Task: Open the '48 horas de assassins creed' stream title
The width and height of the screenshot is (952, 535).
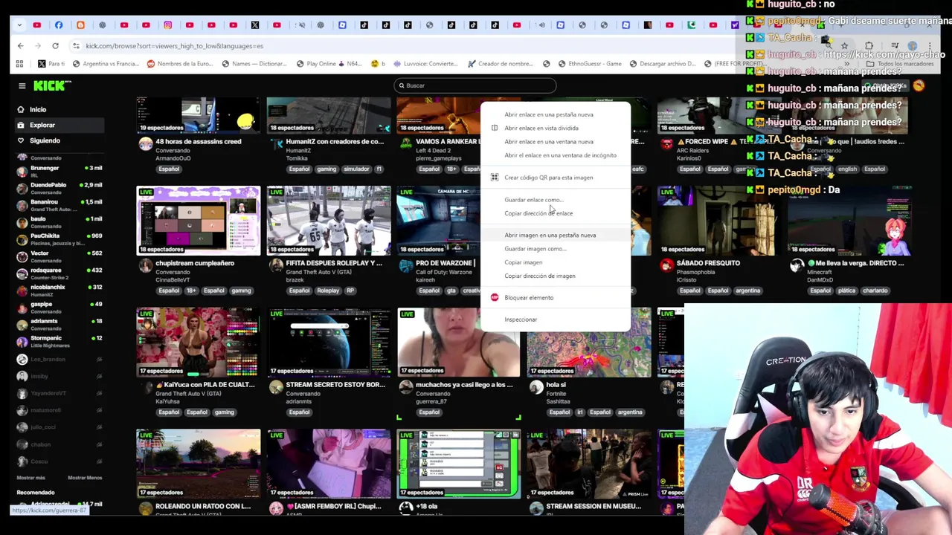Action: (x=198, y=141)
